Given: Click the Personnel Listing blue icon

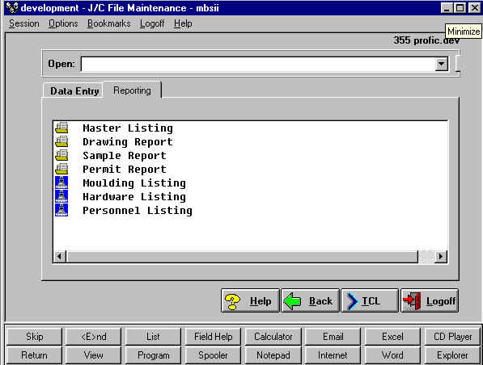Looking at the screenshot, I should click(x=61, y=210).
